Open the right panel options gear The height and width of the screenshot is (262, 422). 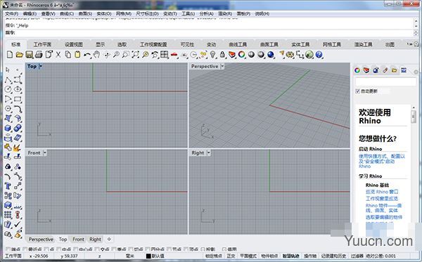pos(416,72)
